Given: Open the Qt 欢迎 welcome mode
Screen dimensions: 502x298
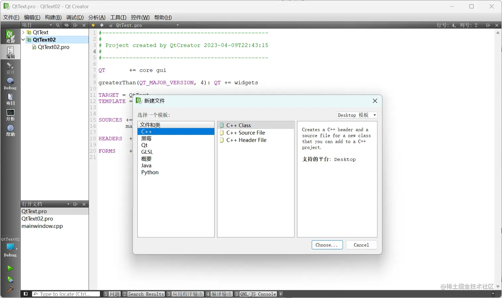Looking at the screenshot, I should (x=10, y=36).
